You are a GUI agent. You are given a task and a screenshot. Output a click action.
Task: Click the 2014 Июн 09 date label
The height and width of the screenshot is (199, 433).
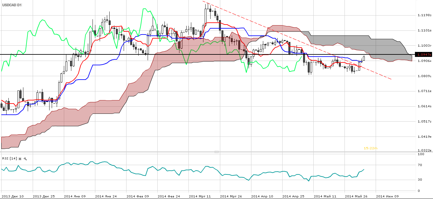coord(387,196)
